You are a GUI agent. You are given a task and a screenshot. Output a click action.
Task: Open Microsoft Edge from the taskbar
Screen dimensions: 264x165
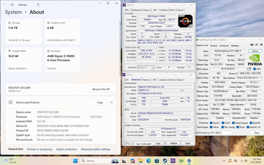(149, 161)
